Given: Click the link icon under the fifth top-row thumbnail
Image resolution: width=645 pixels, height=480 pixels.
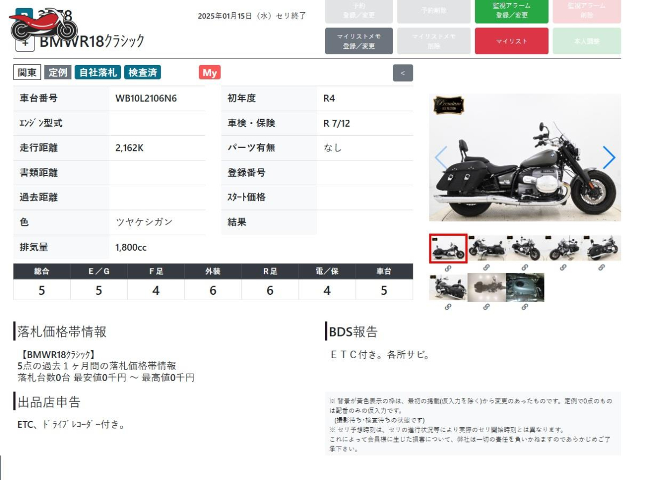Looking at the screenshot, I should pyautogui.click(x=601, y=267).
